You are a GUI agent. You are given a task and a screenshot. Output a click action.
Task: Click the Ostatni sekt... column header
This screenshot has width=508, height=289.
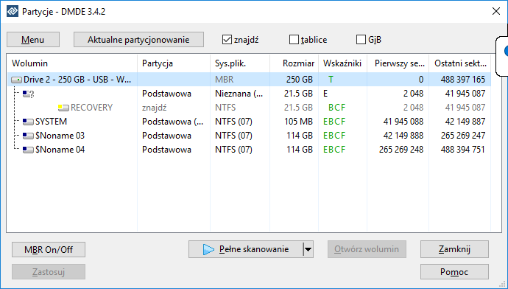[460, 63]
